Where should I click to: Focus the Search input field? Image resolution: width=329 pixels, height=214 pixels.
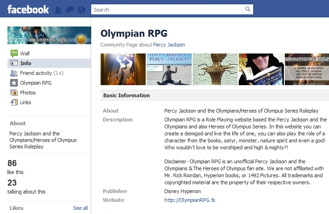click(167, 9)
